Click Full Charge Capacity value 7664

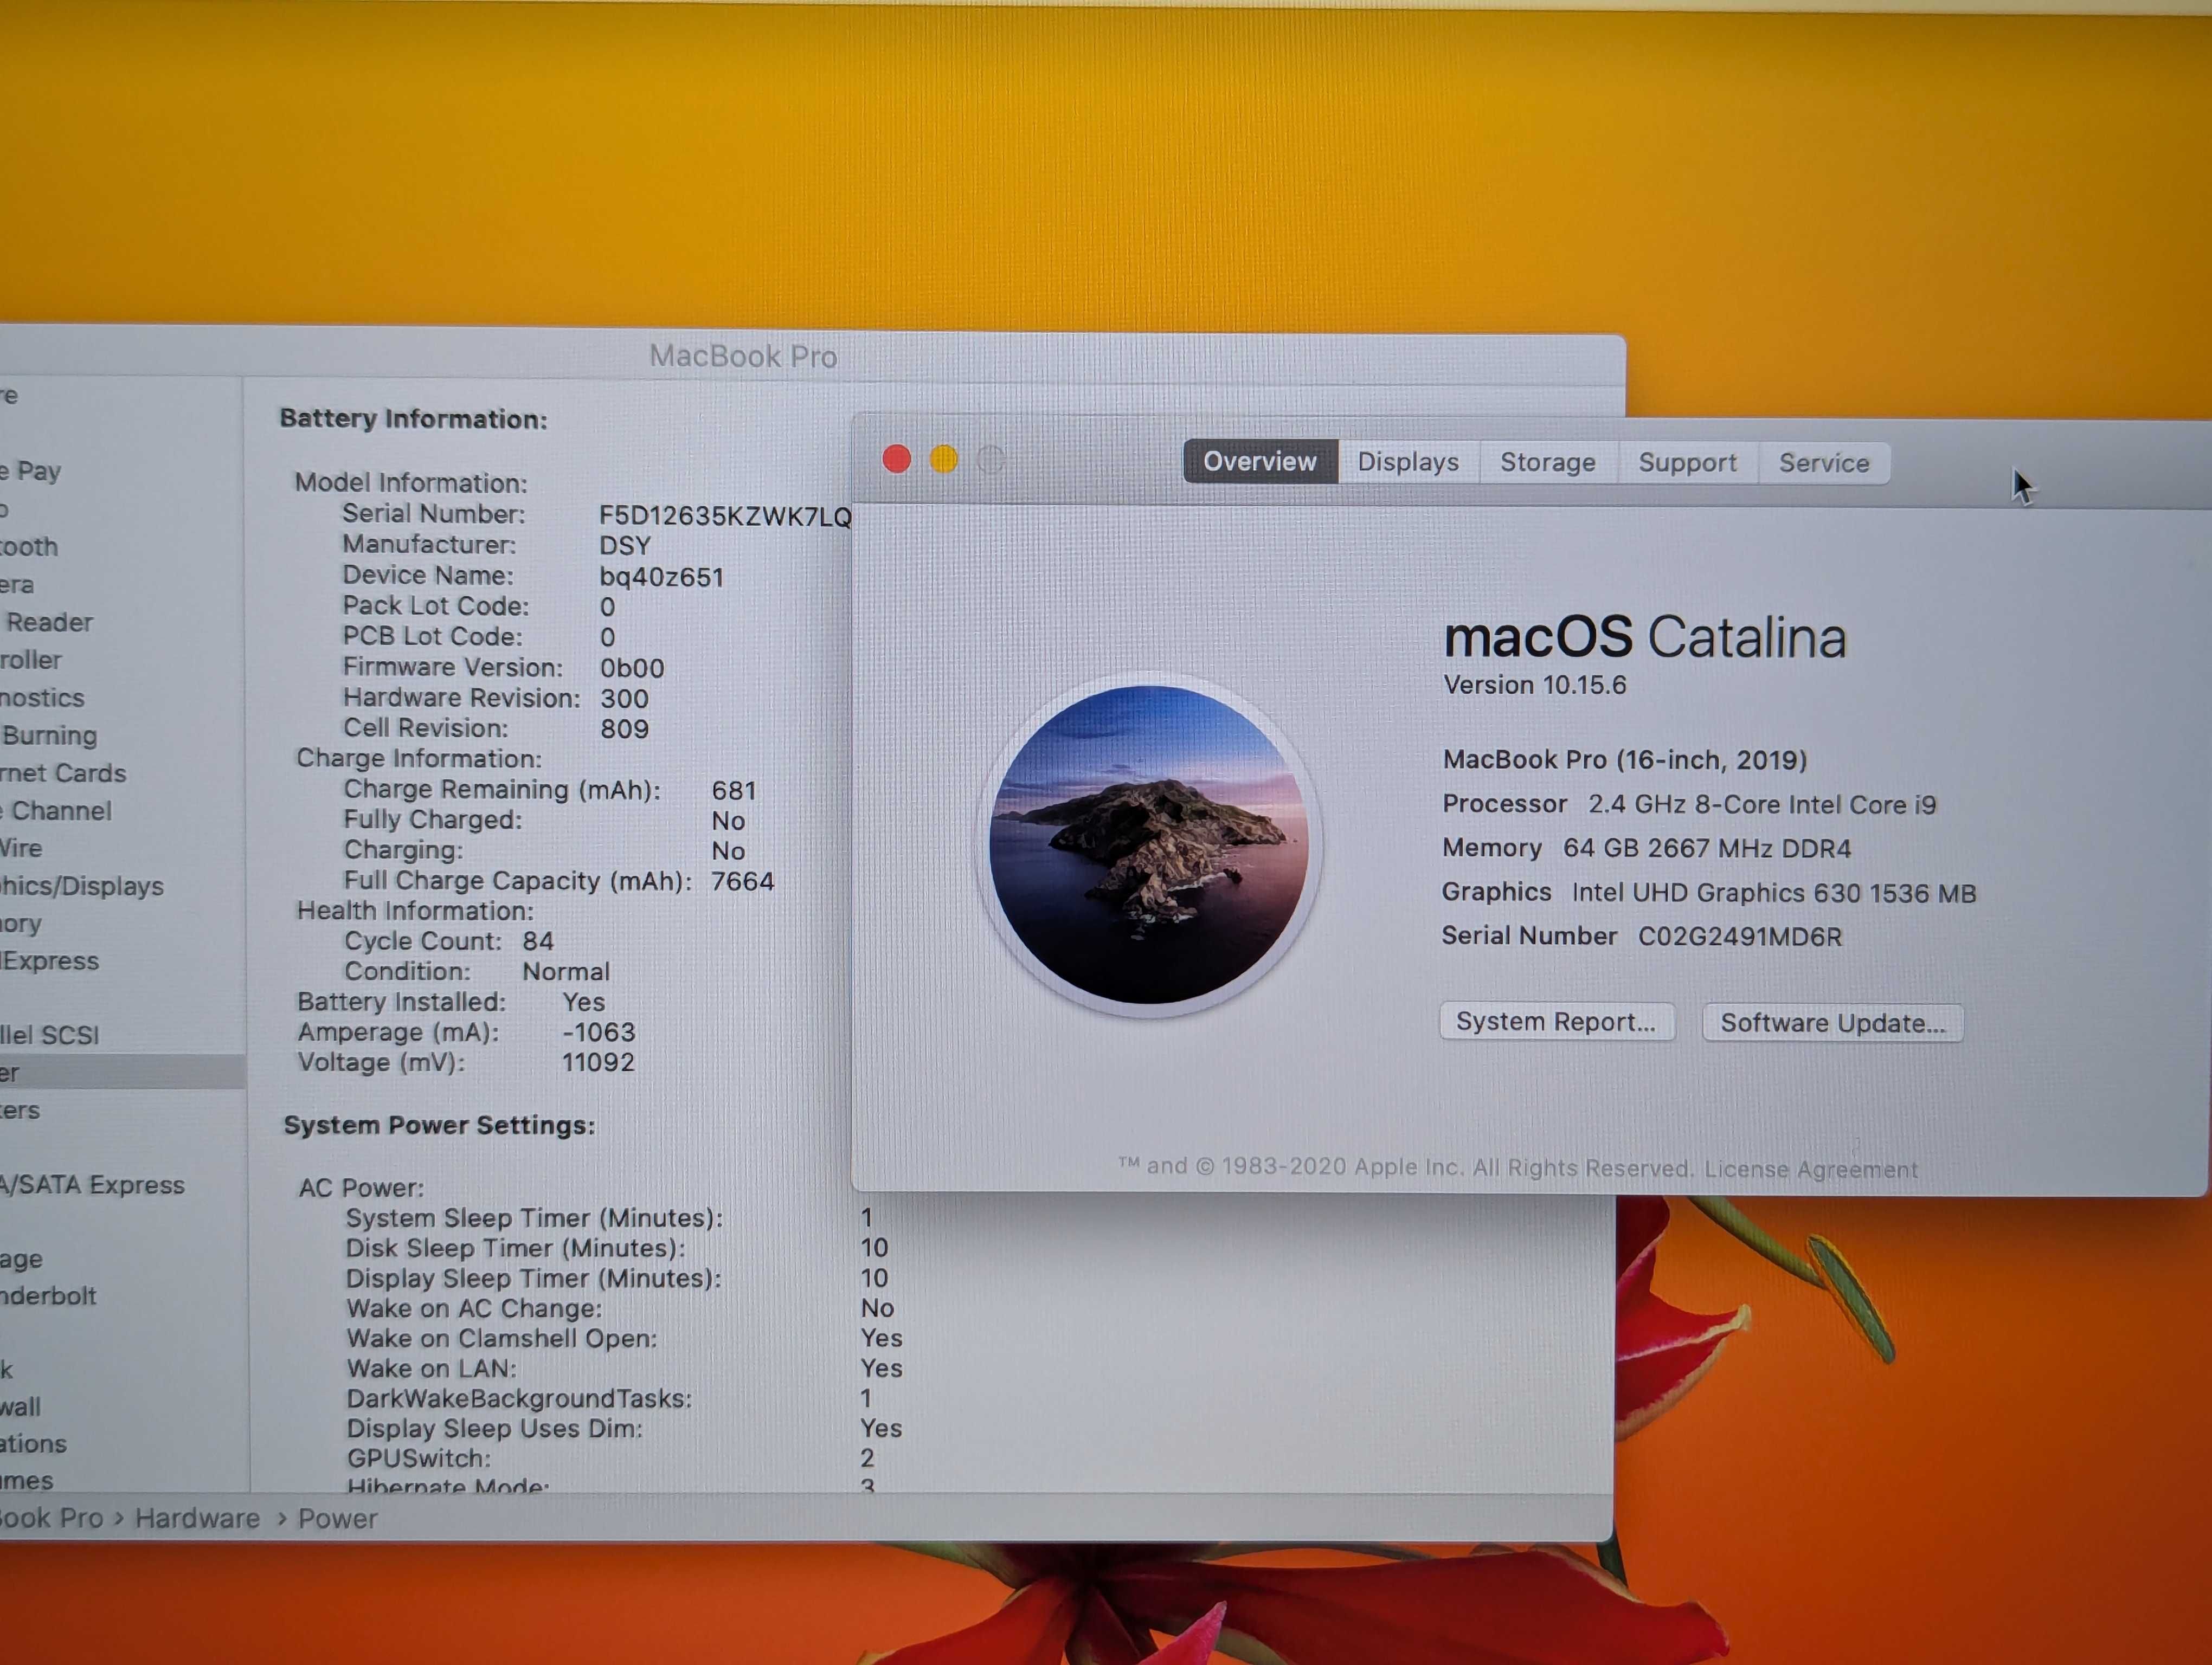coord(742,881)
